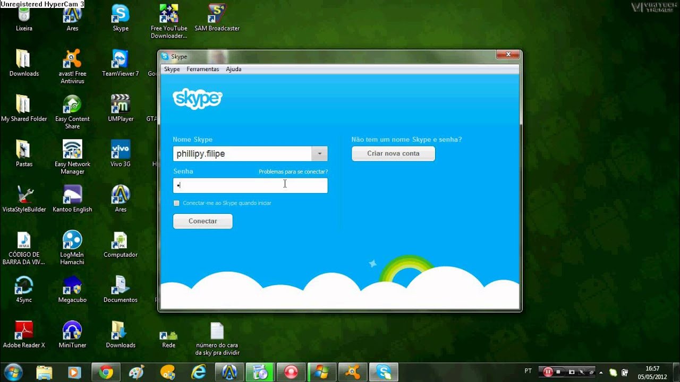Image resolution: width=680 pixels, height=382 pixels.
Task: Select the Downloads shortcut beside MiniTuner
Action: pos(121,335)
